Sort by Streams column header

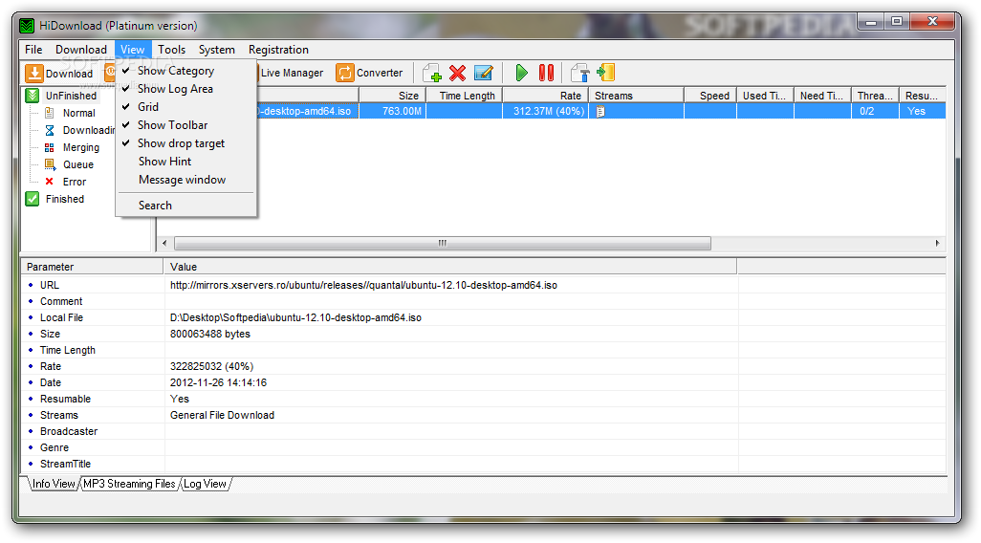[x=636, y=96]
